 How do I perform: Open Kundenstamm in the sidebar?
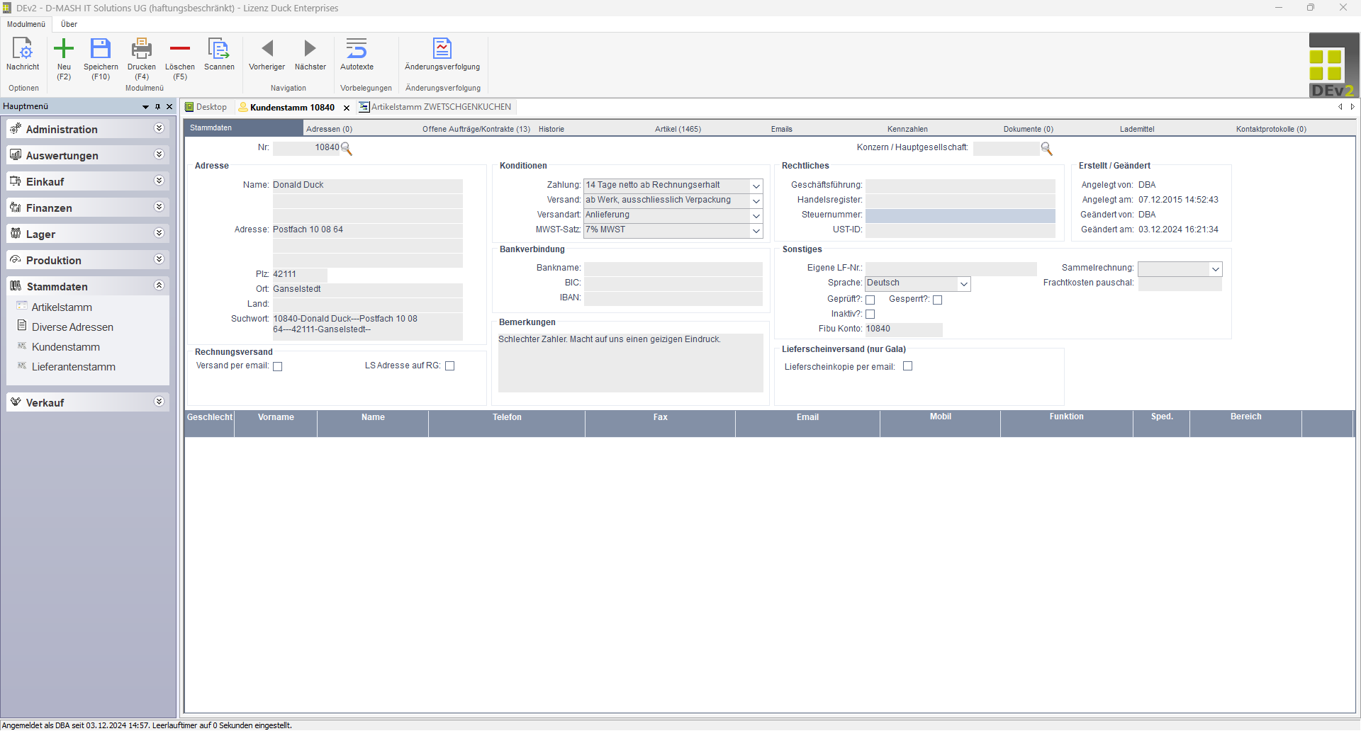66,347
